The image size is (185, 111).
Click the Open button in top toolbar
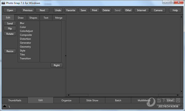[x=10, y=10]
